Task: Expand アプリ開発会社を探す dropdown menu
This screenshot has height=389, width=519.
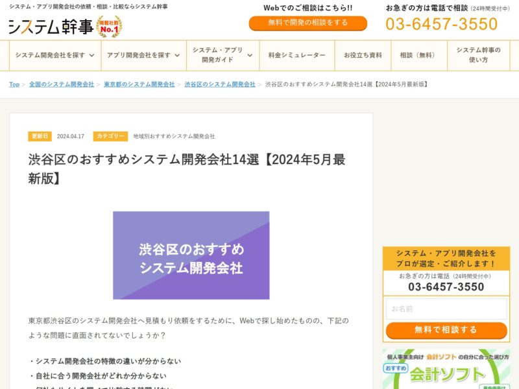Action: 143,55
